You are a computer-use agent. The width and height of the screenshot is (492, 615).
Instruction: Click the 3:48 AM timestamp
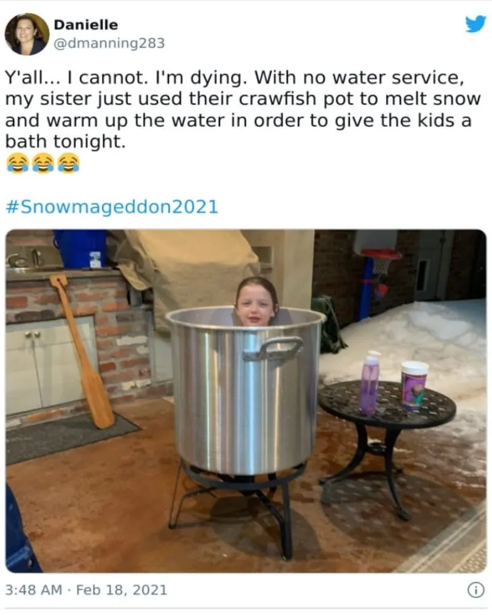coord(34,590)
